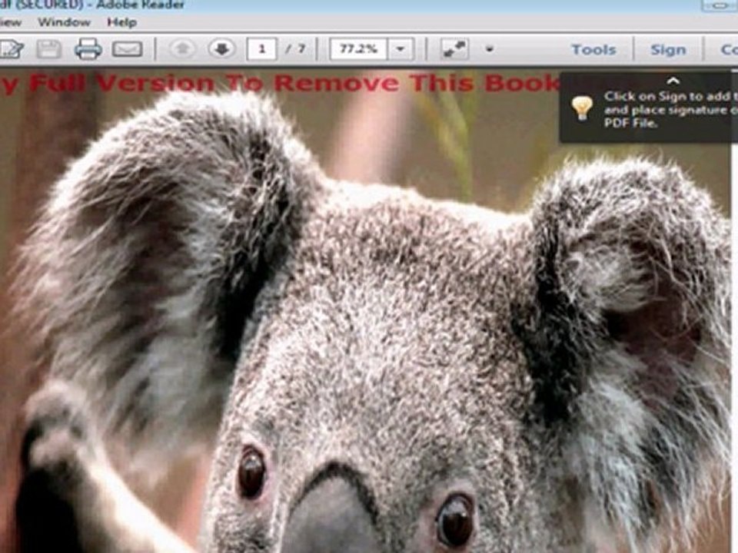The image size is (738, 553).
Task: Go to previous page up arrow
Action: 182,48
